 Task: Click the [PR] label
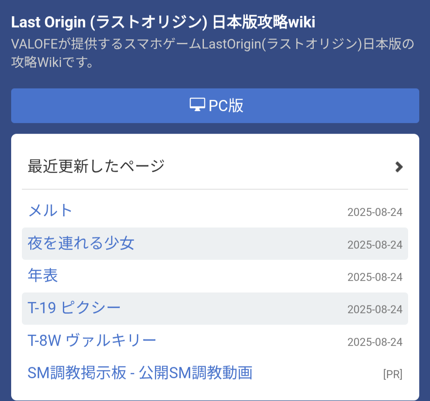[393, 374]
